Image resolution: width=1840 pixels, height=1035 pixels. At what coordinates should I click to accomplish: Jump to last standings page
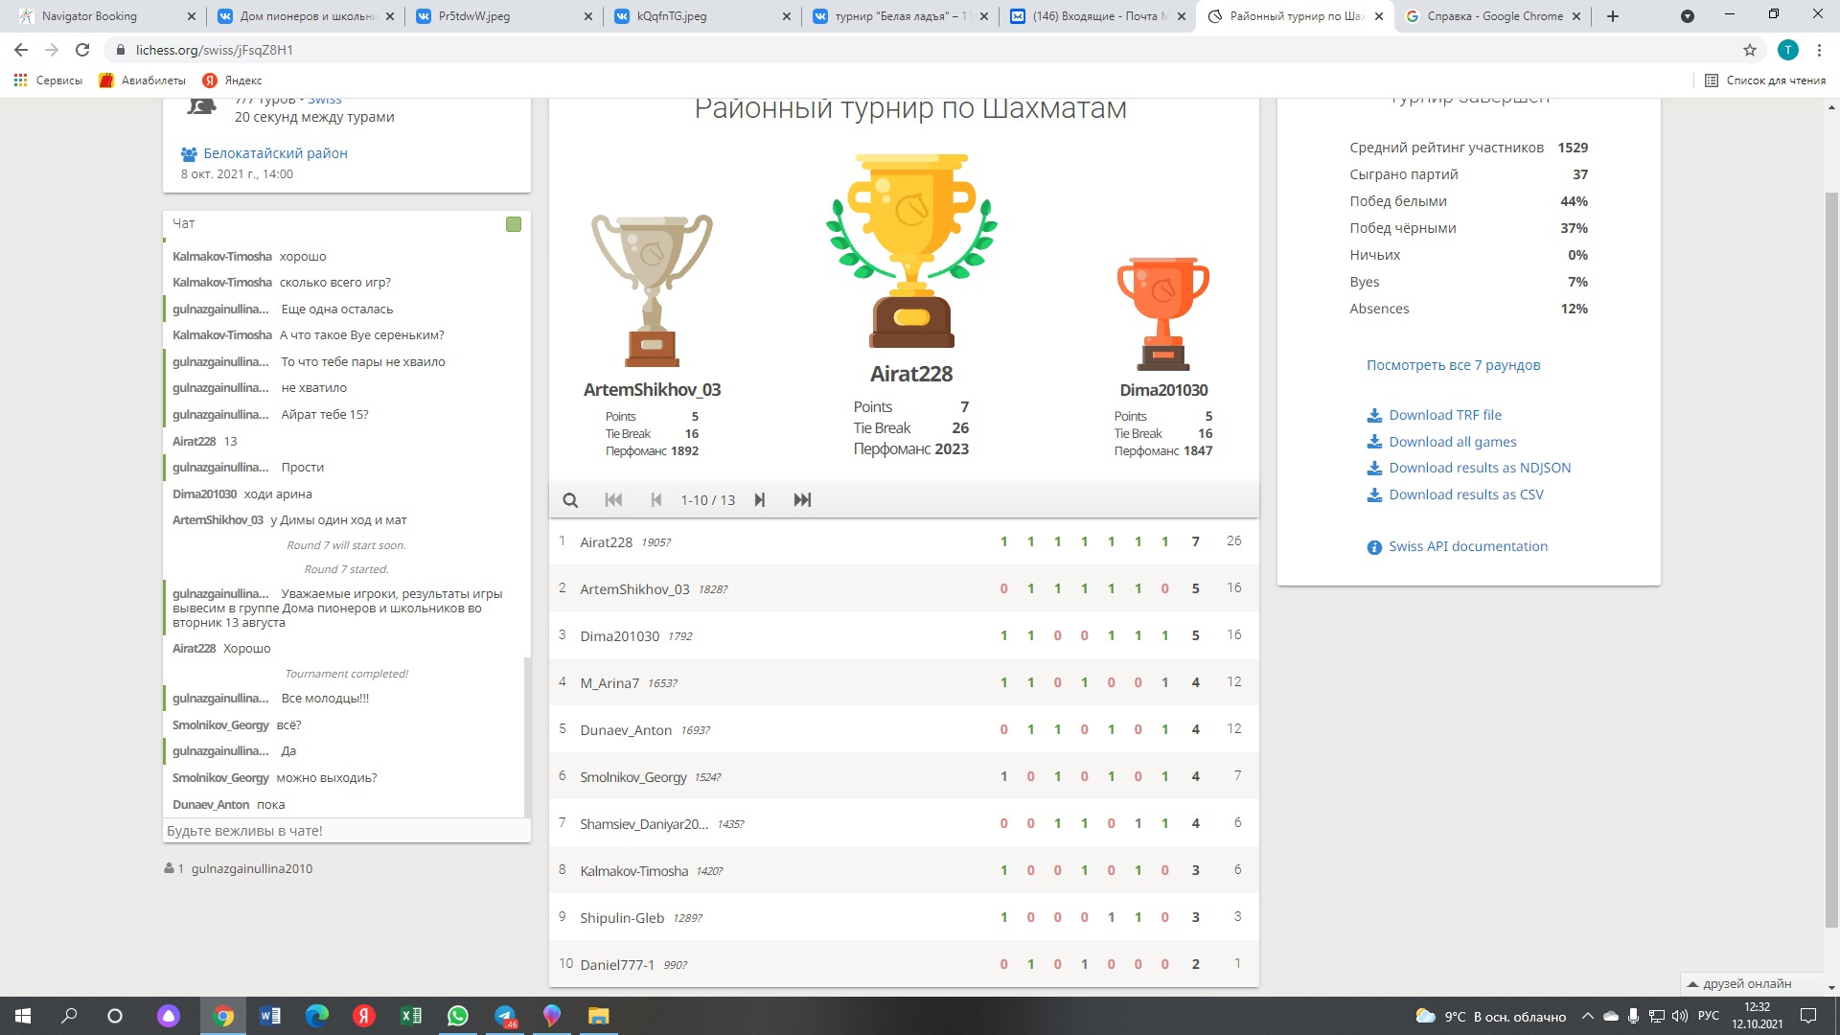[802, 500]
